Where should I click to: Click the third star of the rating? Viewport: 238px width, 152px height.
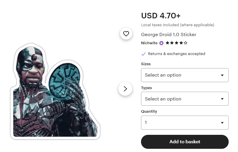(176, 43)
